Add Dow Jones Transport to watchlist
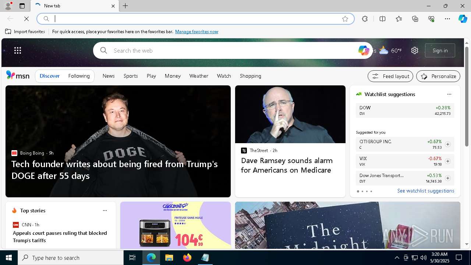Screen dimensions: 471x265 [448, 178]
